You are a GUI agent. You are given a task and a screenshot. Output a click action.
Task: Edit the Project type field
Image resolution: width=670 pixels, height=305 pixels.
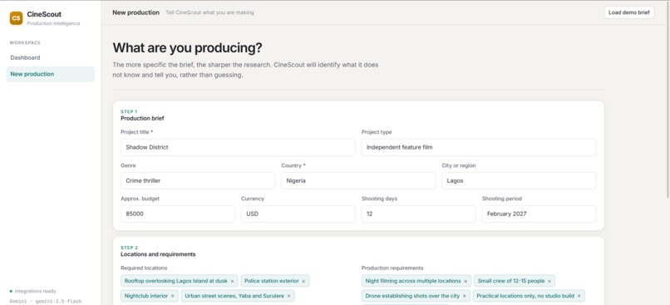479,147
